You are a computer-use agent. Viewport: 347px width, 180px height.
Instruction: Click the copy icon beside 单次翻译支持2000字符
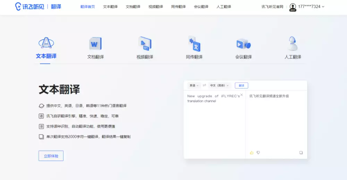click(41, 137)
